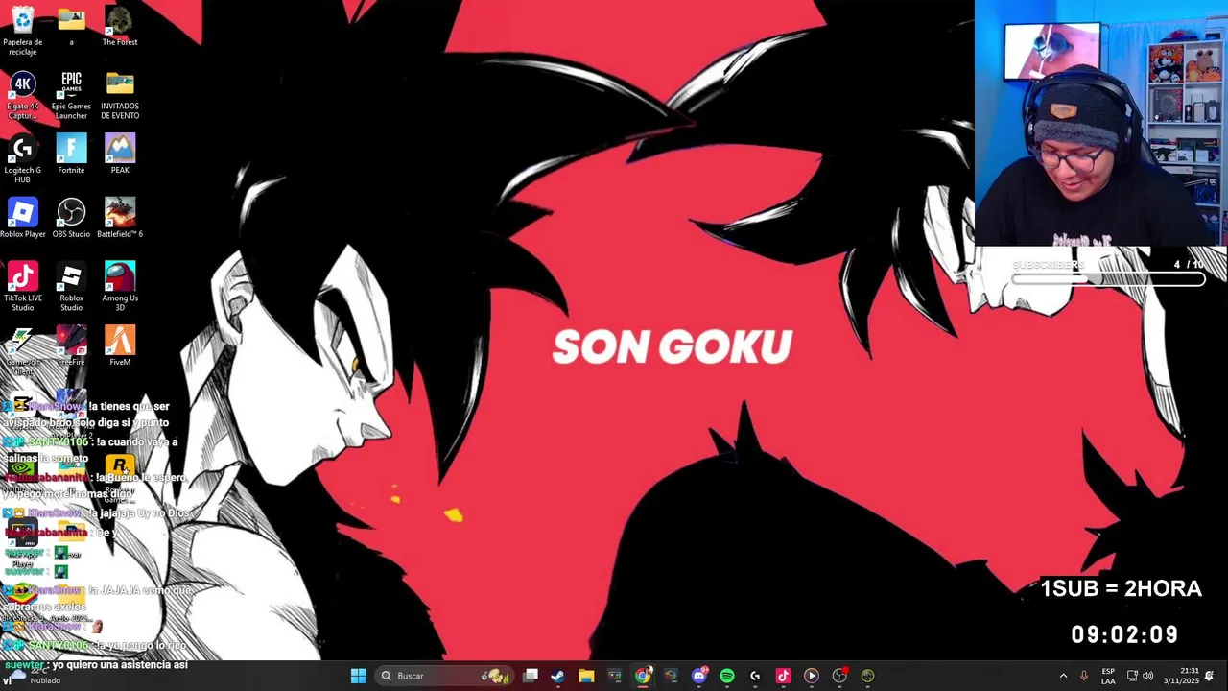Select The Forest game shortcut
This screenshot has width=1228, height=691.
coord(120,27)
